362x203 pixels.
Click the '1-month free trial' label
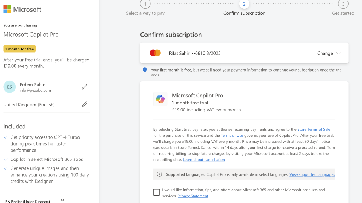[x=190, y=103]
